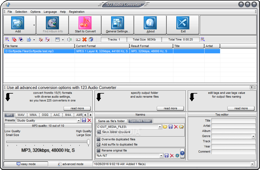Click read more about editing tags

[x=241, y=108]
